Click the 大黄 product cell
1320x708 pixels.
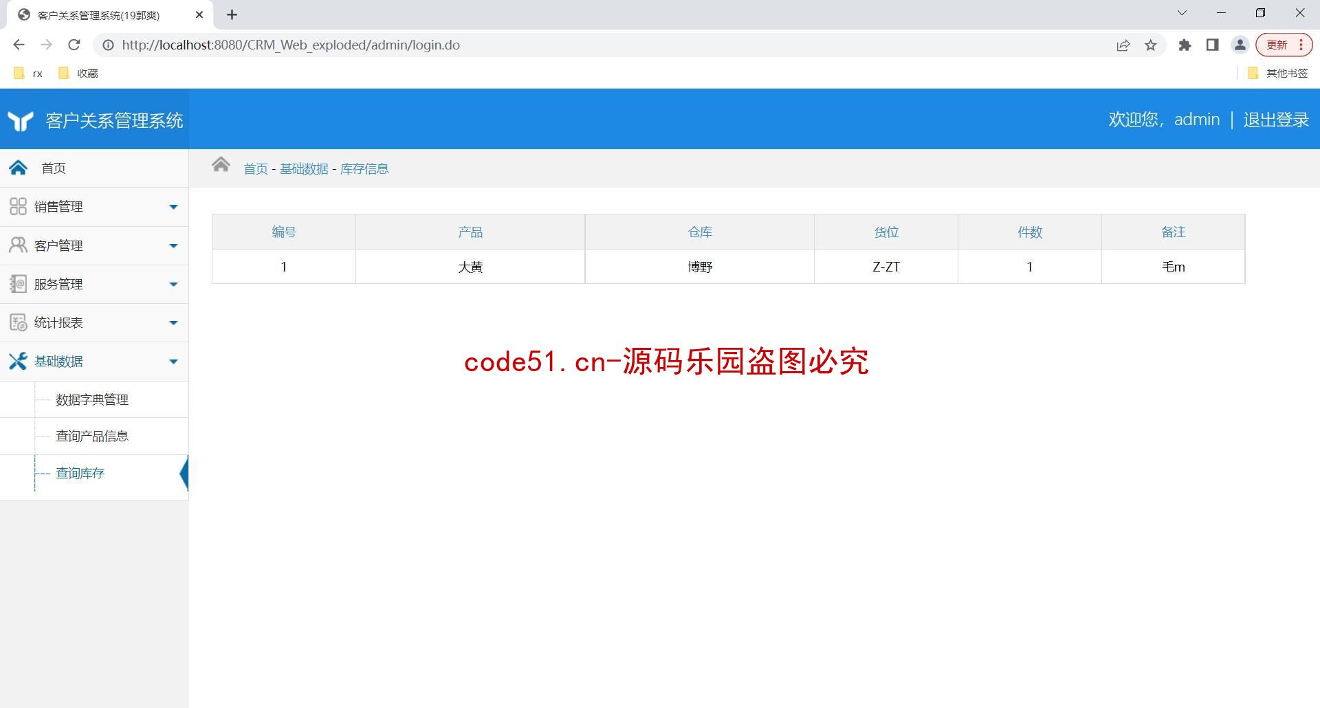coord(470,267)
